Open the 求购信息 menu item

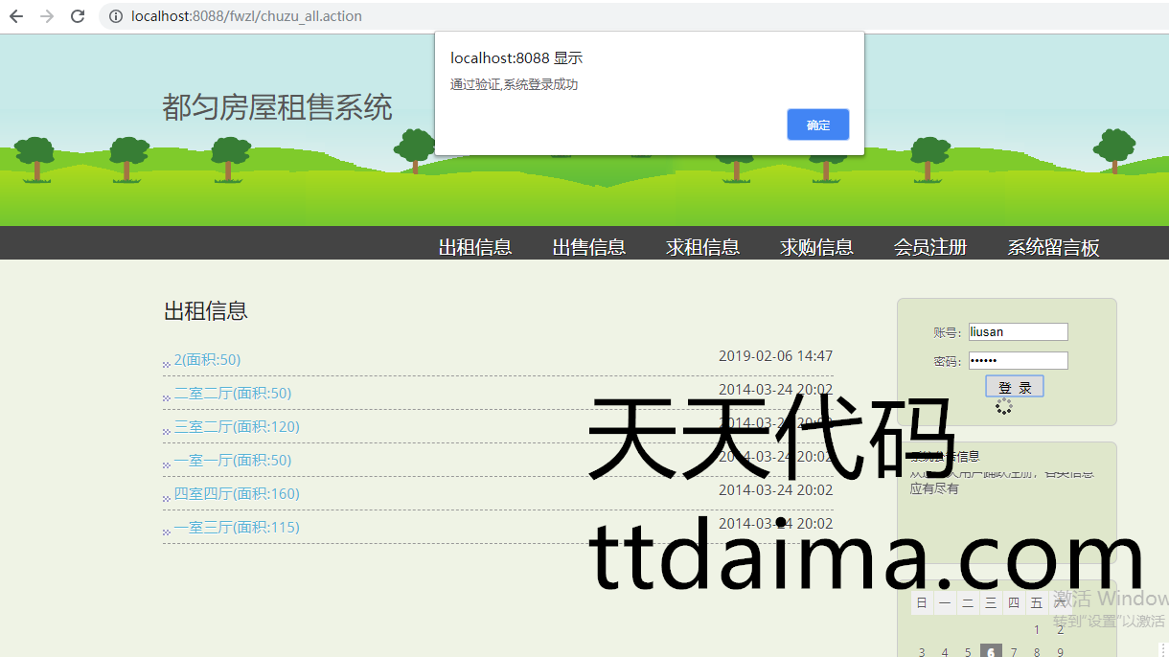[x=816, y=247]
